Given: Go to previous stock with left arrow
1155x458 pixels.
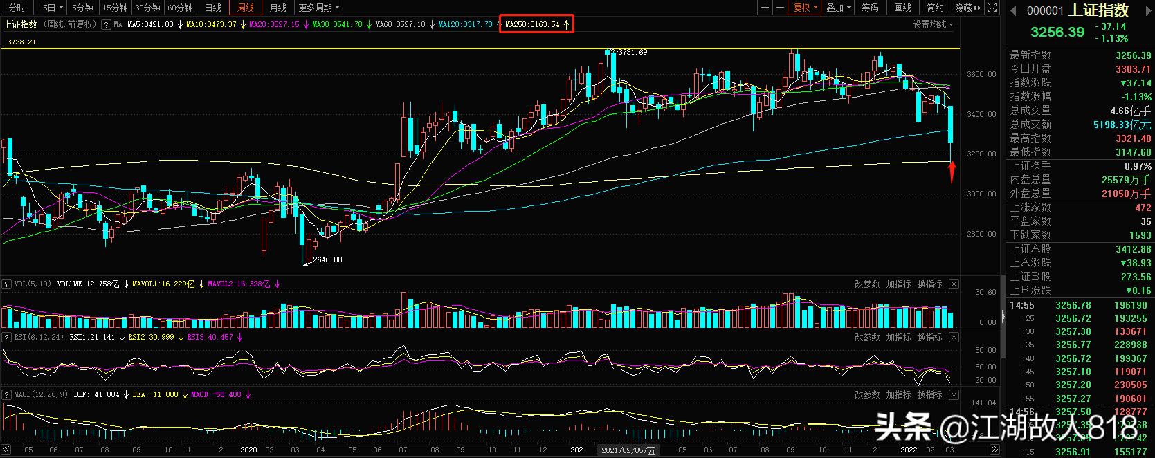Looking at the screenshot, I should point(1014,10).
